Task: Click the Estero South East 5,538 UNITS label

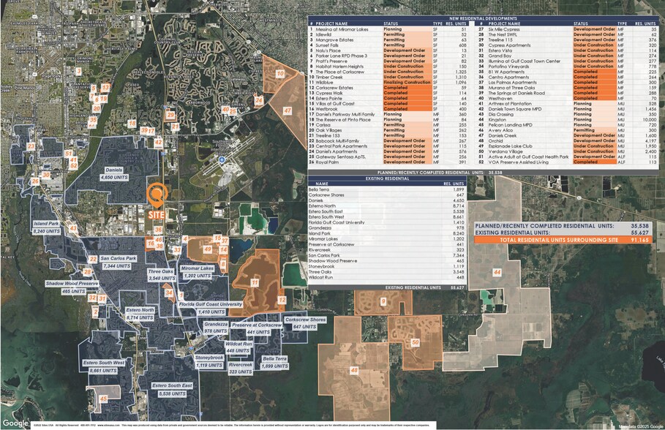Action: (x=172, y=390)
